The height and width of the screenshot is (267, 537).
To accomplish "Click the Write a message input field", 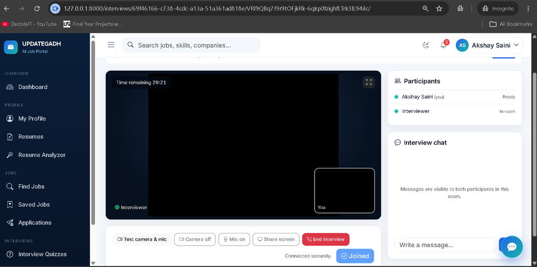I will pos(445,245).
